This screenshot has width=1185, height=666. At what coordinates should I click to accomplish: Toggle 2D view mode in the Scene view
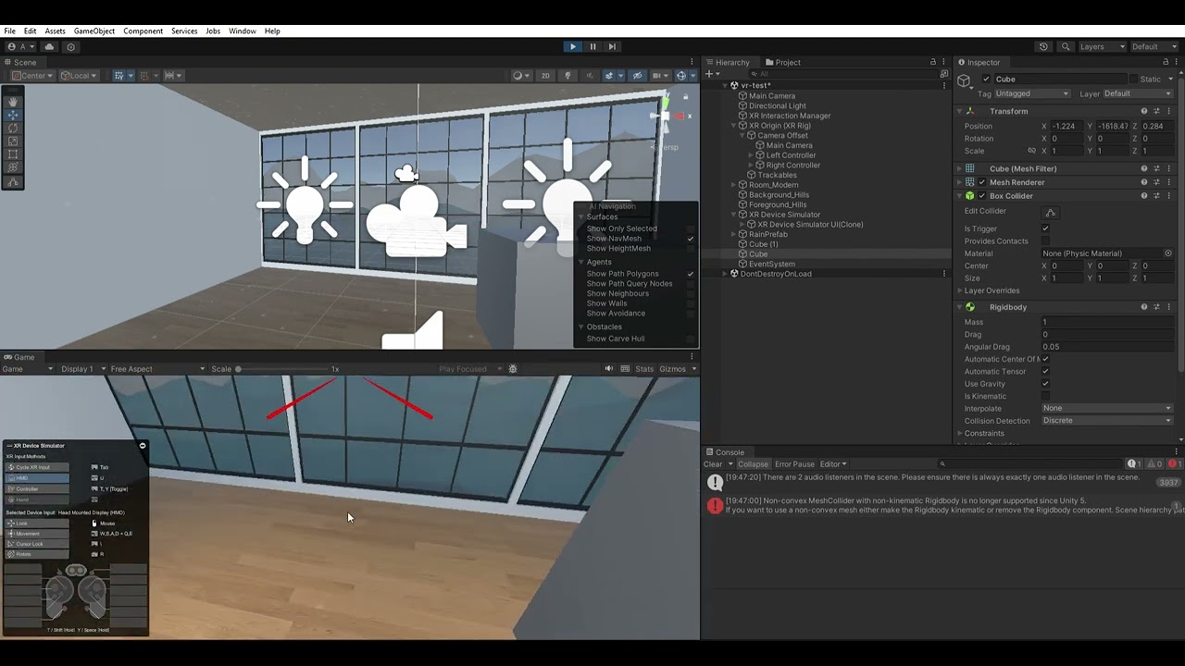coord(545,76)
